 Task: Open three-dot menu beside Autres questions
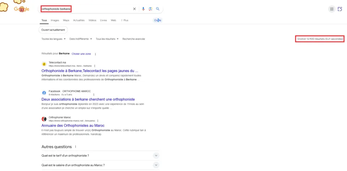76,147
